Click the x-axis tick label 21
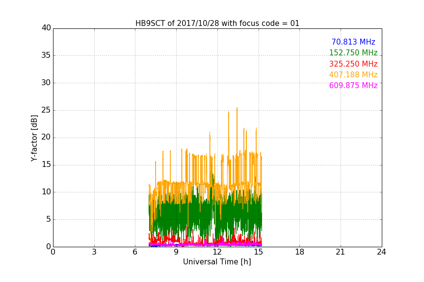Screen dimensions: 424x282 click(x=341, y=252)
